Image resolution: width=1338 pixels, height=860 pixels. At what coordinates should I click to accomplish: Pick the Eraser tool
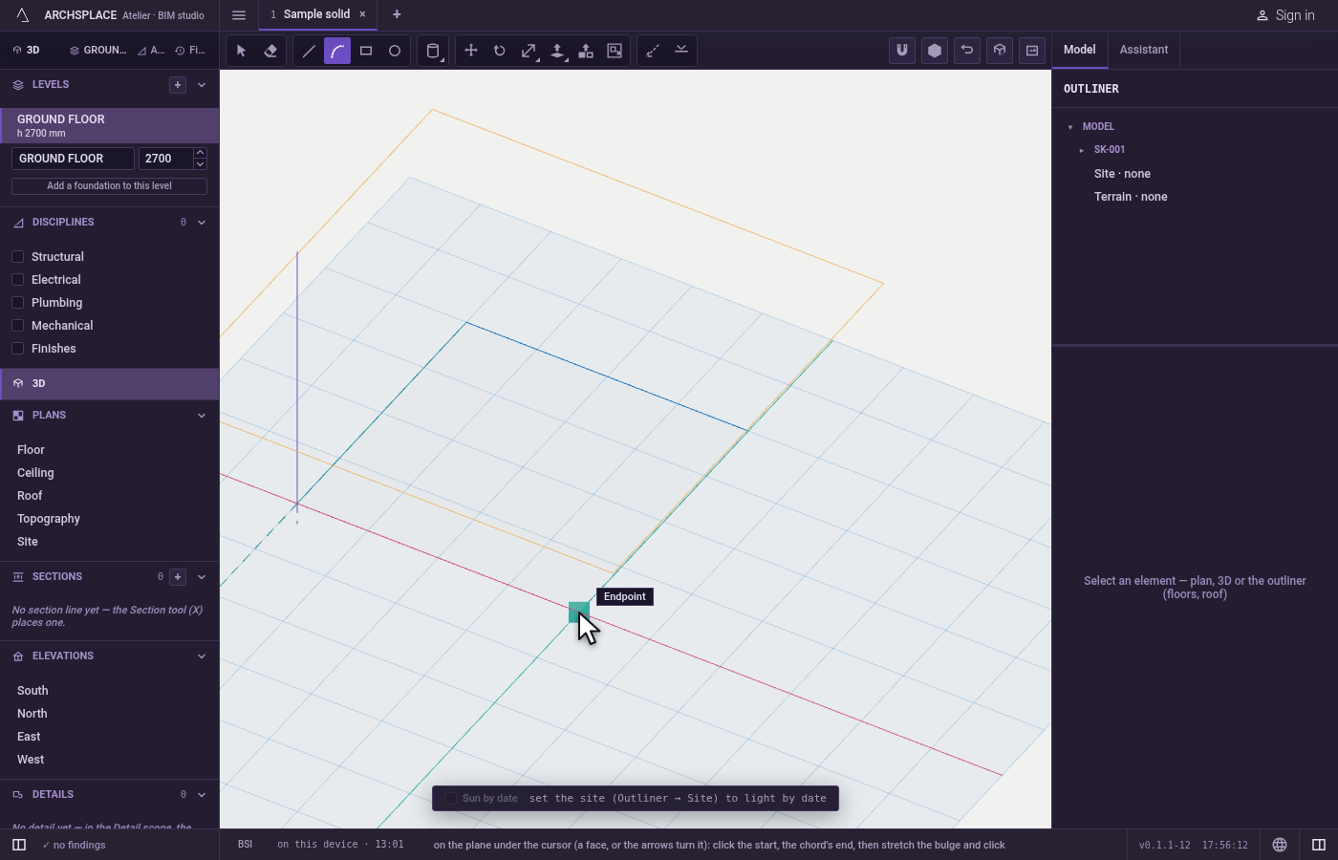coord(270,51)
